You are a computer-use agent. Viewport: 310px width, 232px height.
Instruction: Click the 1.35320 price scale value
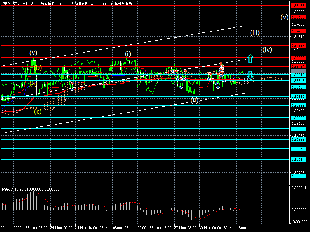[x=298, y=12]
